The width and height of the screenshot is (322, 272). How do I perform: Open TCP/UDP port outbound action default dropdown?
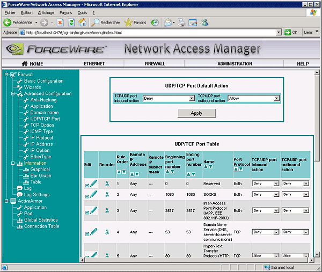[254, 98]
